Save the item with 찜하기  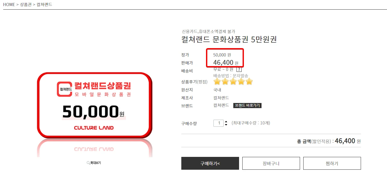pyautogui.click(x=332, y=163)
